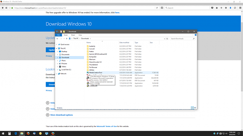Click Microsoft Terms of Use link
Screen dimensions: 243x136
[107, 126]
